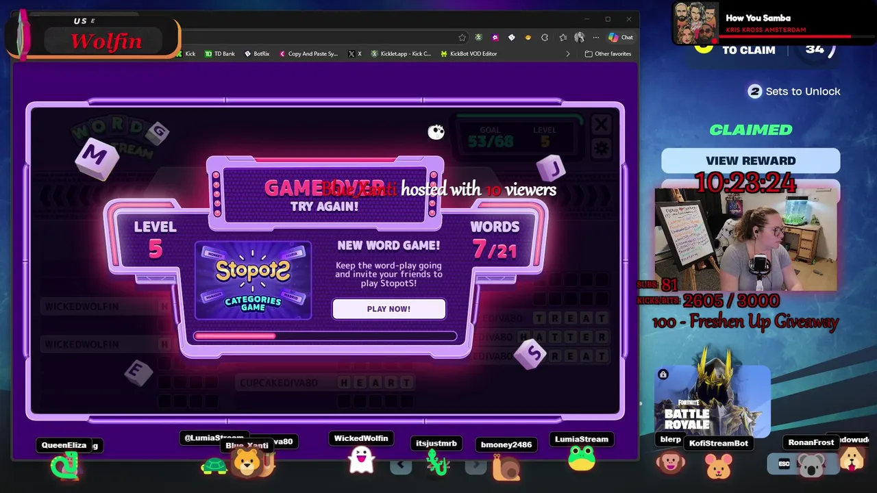Screen dimensions: 877x493
Task: Open Copilot Chat button
Action: pyautogui.click(x=620, y=37)
